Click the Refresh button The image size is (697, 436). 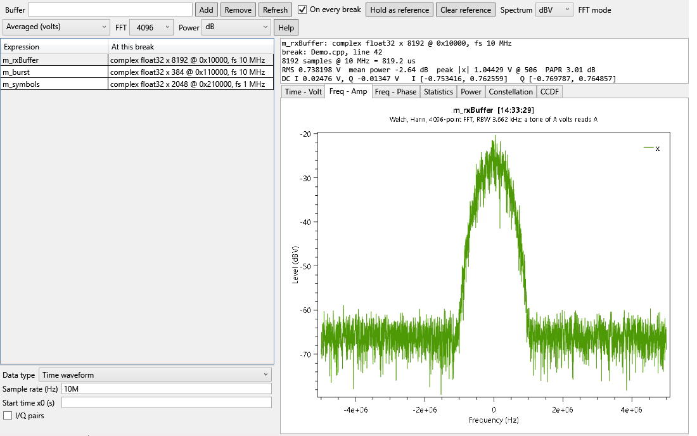[275, 10]
